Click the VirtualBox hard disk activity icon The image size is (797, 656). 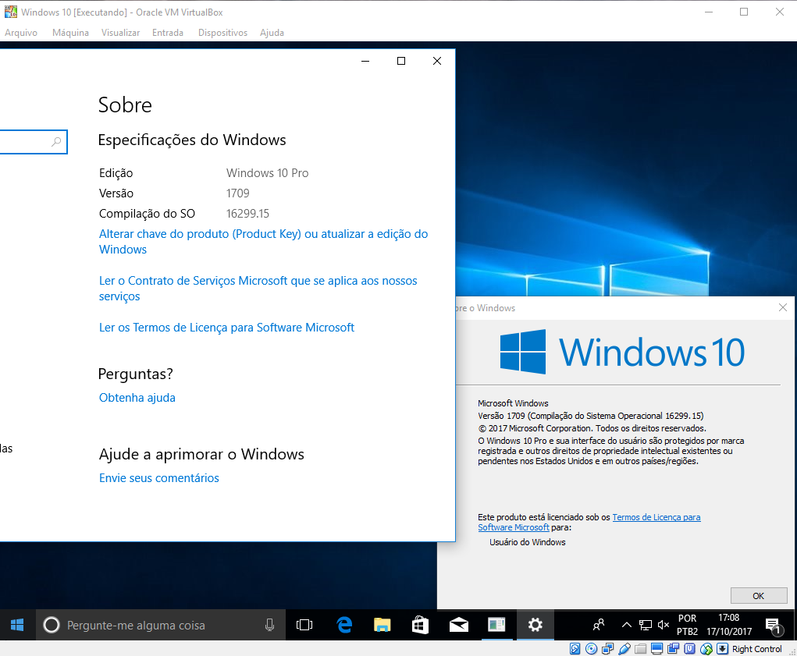click(575, 649)
